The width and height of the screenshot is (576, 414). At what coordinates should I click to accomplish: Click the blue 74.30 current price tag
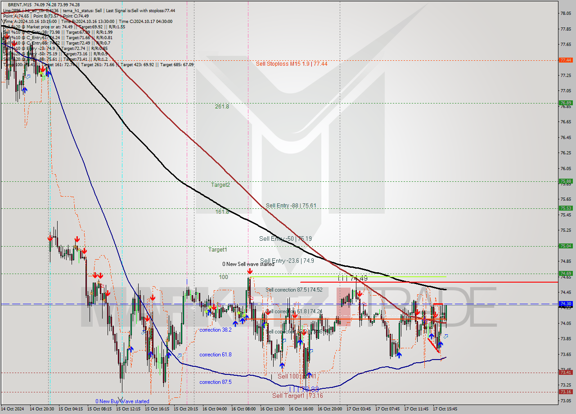pyautogui.click(x=566, y=304)
